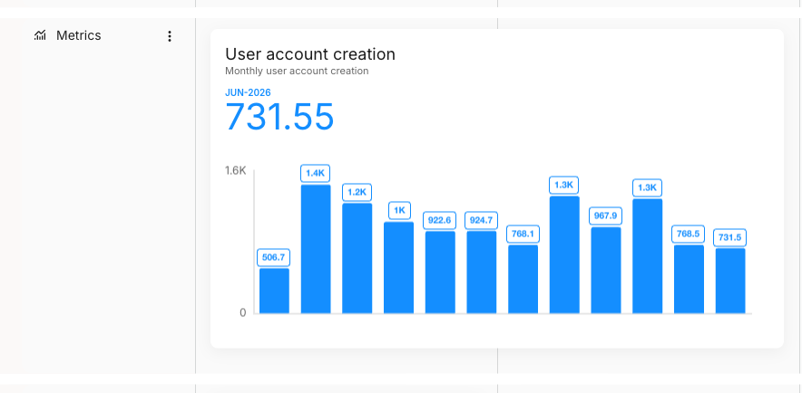This screenshot has height=393, width=802.
Task: Click the Metrics chart icon in sidebar
Action: tap(40, 35)
